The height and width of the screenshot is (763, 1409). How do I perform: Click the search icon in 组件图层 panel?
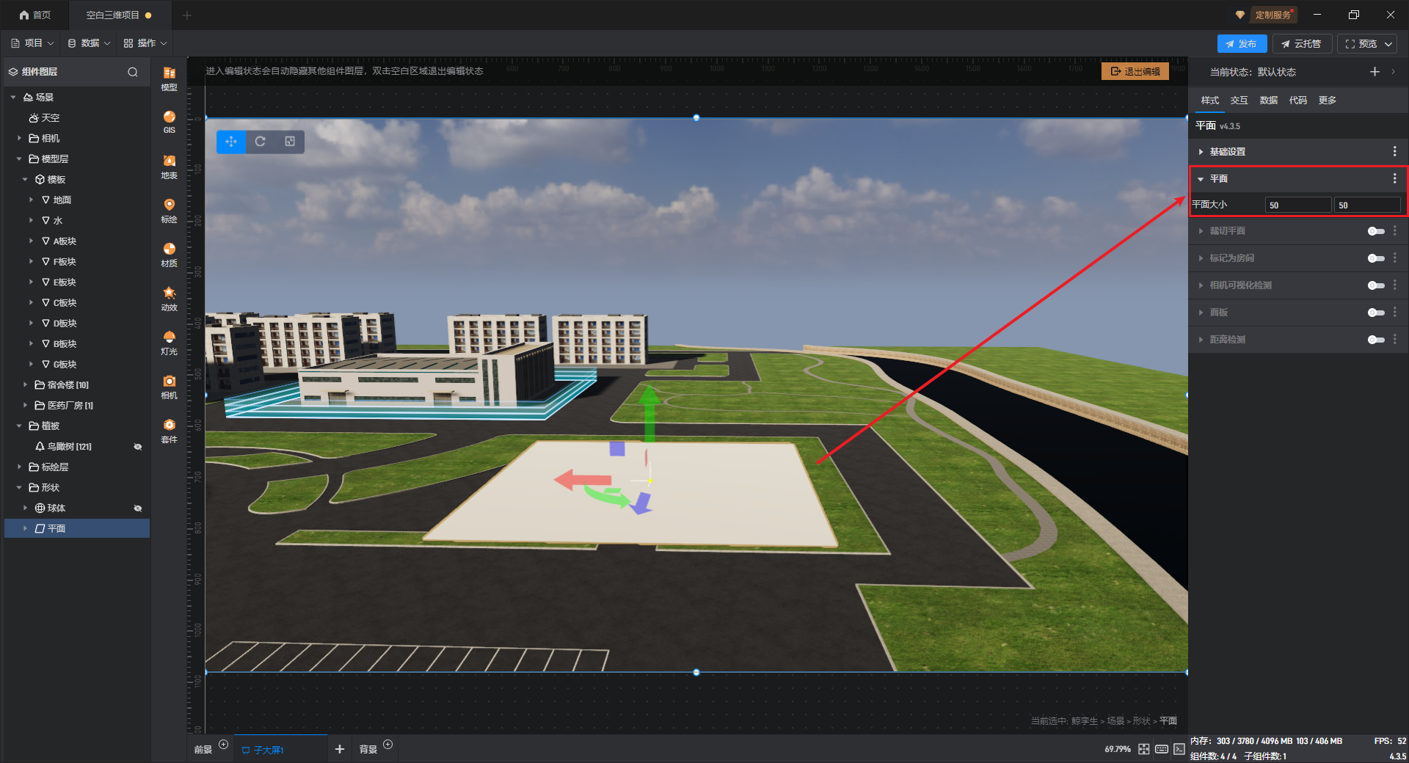point(133,72)
